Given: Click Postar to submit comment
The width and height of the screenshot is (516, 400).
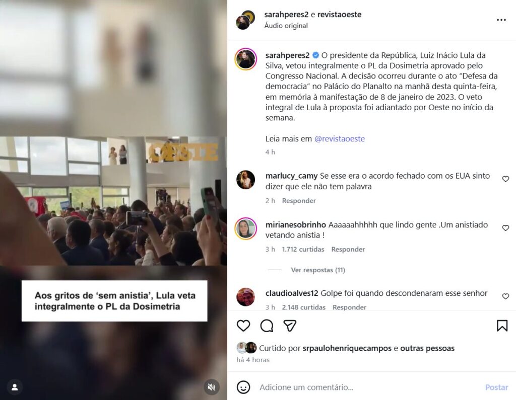Looking at the screenshot, I should (x=496, y=387).
